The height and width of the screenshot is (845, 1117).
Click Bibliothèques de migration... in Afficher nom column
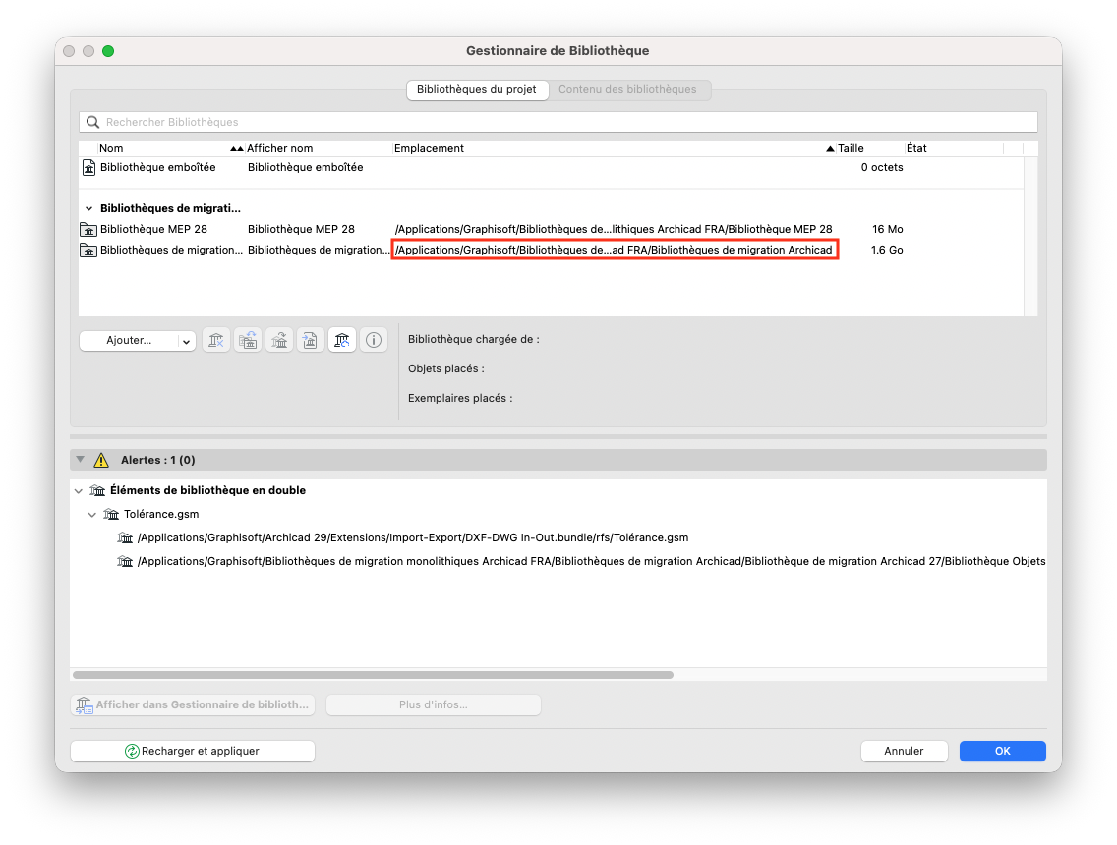(x=319, y=250)
